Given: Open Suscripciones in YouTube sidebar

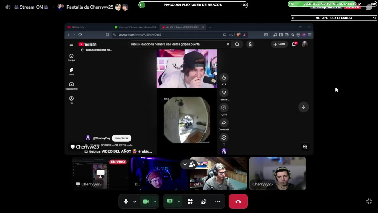Looking at the screenshot, I should click(71, 86).
